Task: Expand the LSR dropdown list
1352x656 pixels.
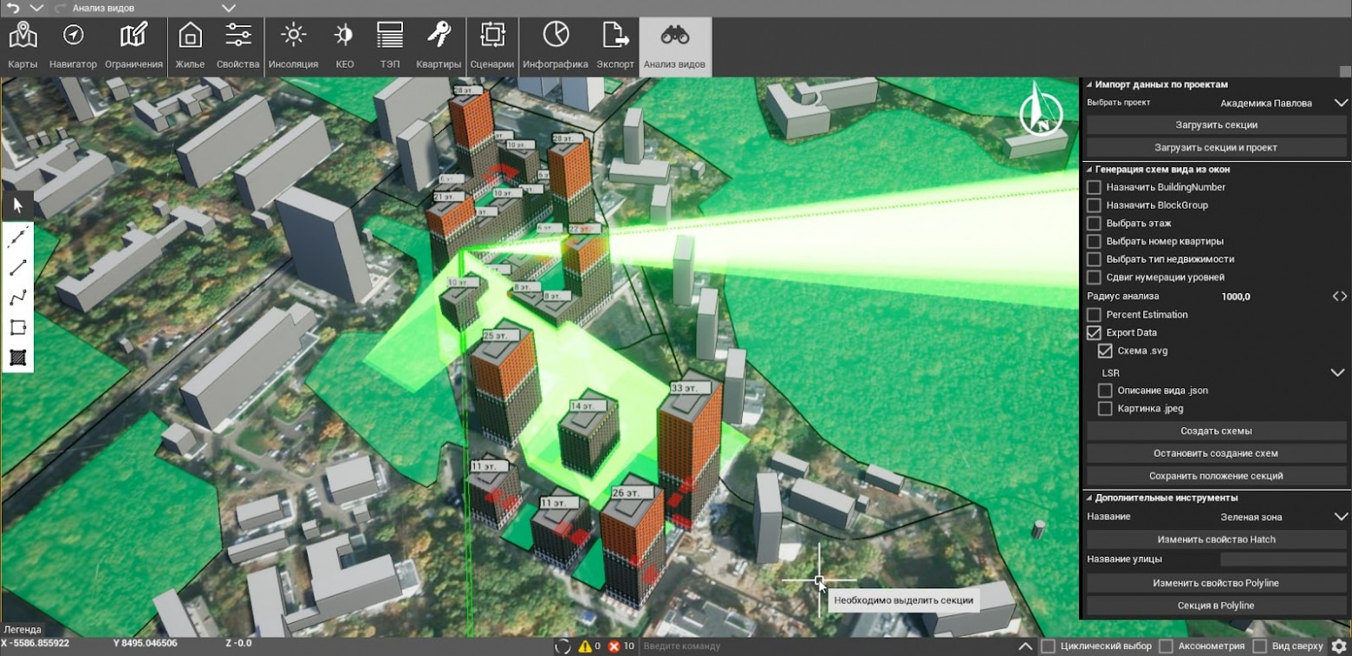Action: pos(1337,373)
